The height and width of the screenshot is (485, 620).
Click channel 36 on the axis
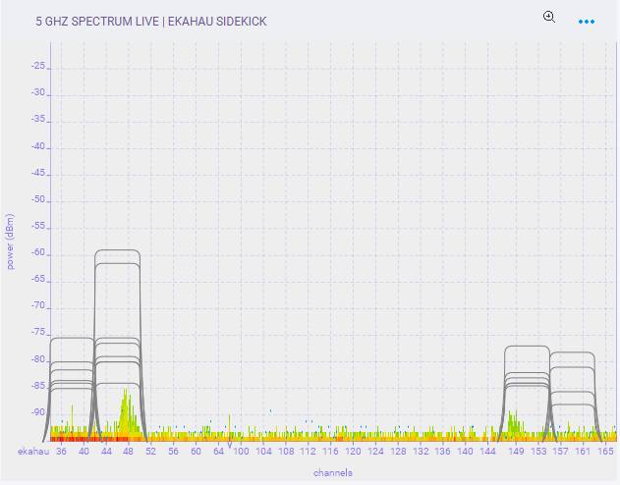pyautogui.click(x=61, y=451)
